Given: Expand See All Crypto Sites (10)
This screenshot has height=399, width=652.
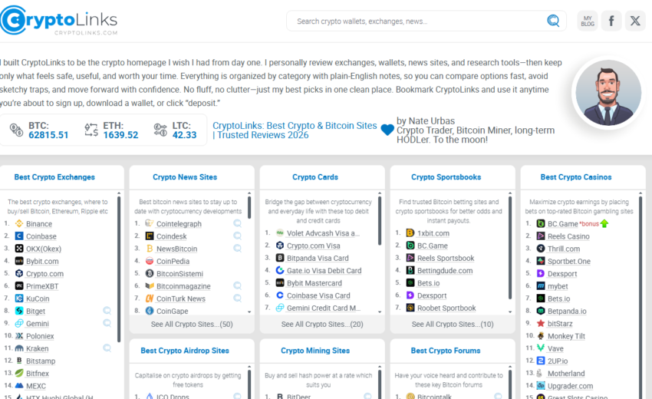Looking at the screenshot, I should [x=453, y=324].
